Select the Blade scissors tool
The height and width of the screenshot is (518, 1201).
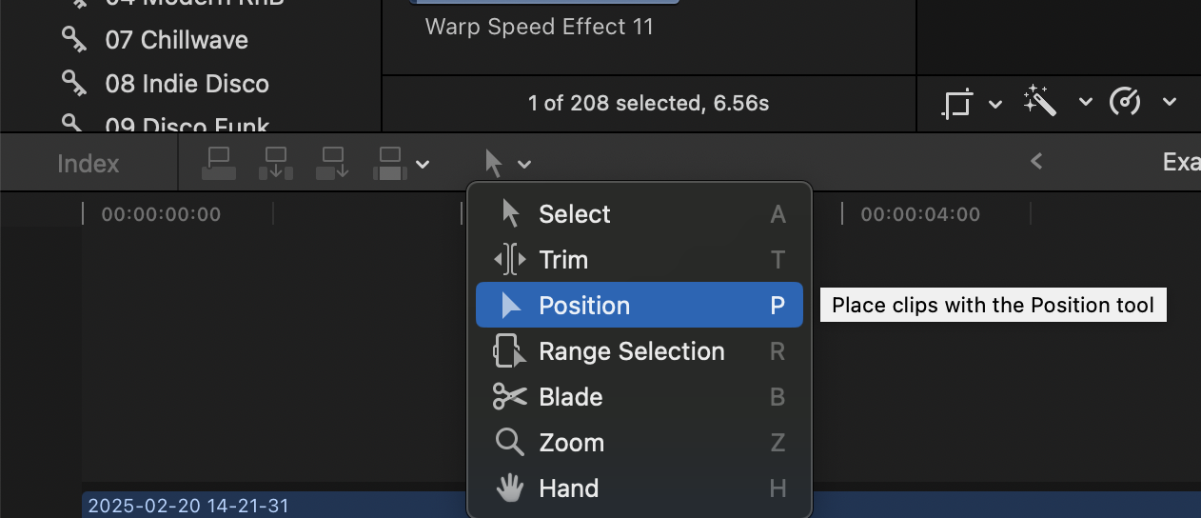pos(569,397)
